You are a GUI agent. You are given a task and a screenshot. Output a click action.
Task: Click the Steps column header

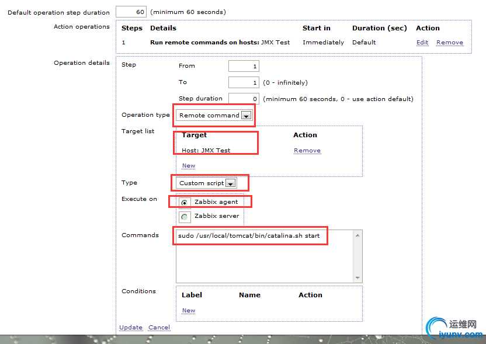point(132,28)
